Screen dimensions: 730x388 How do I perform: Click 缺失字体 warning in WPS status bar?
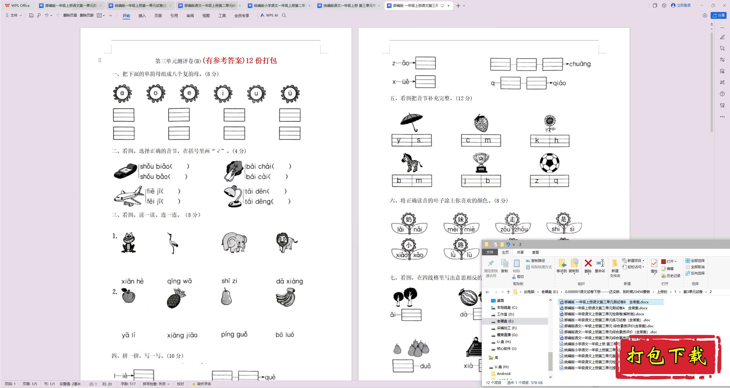pos(202,384)
